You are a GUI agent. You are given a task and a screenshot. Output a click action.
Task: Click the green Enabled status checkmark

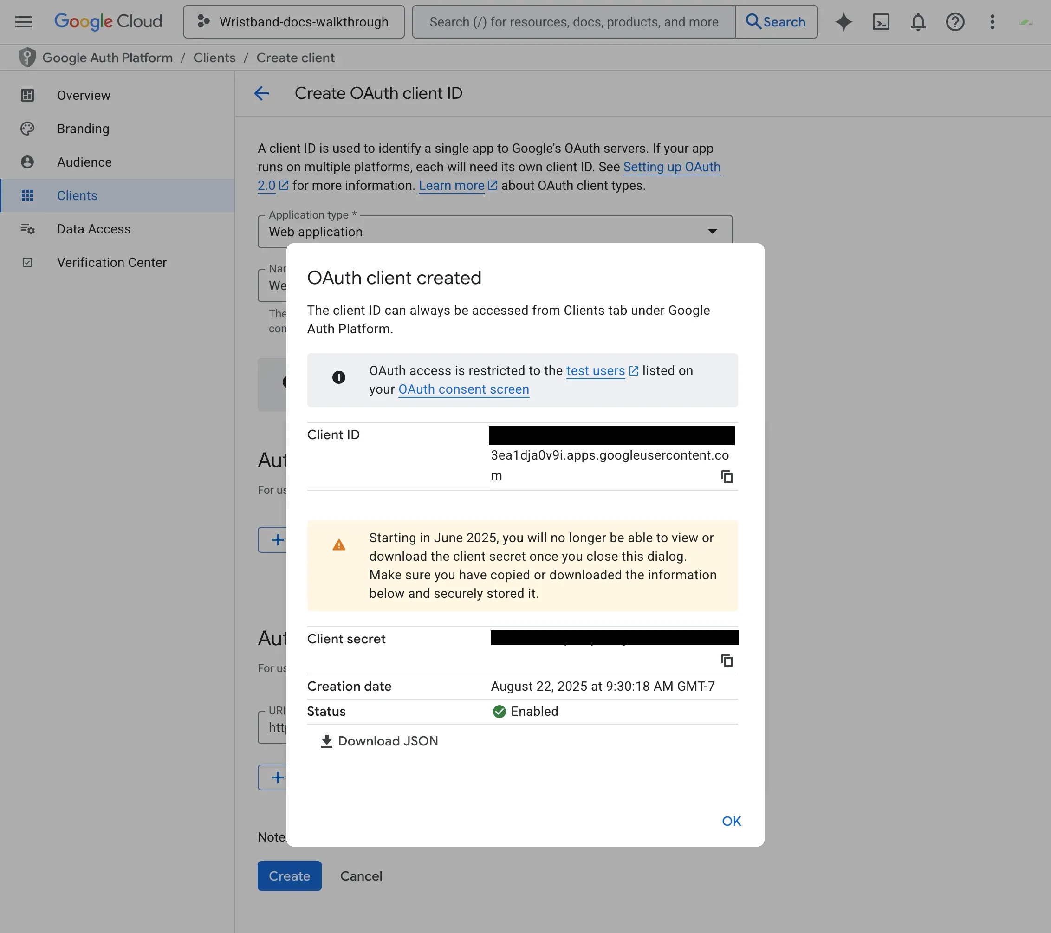(x=499, y=712)
